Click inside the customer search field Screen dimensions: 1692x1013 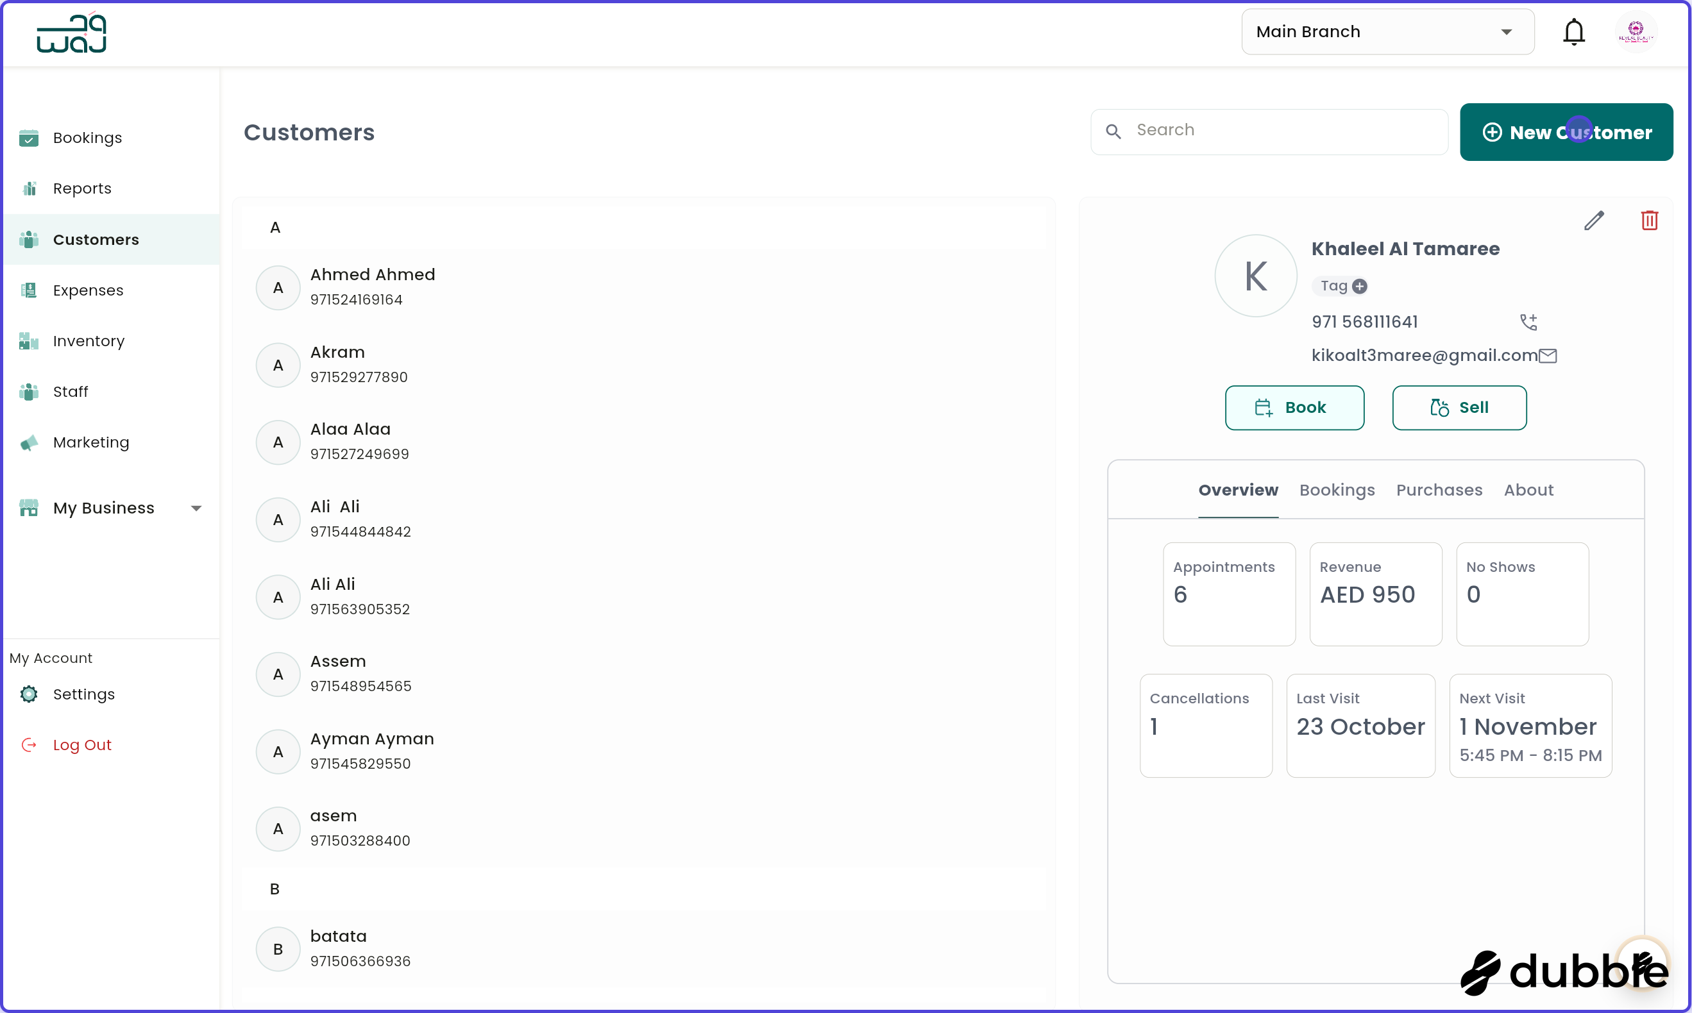[1269, 130]
